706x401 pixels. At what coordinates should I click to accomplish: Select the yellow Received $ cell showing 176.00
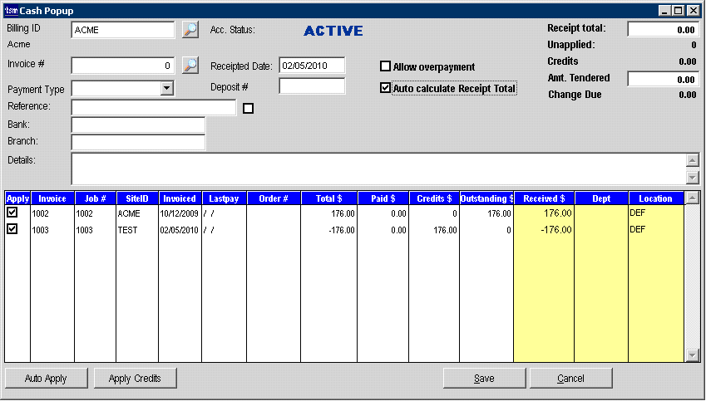[544, 213]
